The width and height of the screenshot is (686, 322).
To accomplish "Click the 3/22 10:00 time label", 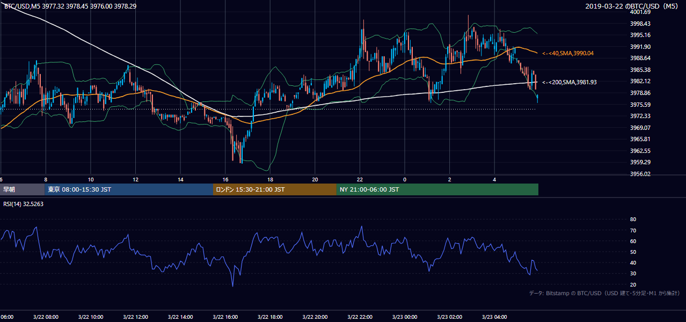I will [90, 317].
